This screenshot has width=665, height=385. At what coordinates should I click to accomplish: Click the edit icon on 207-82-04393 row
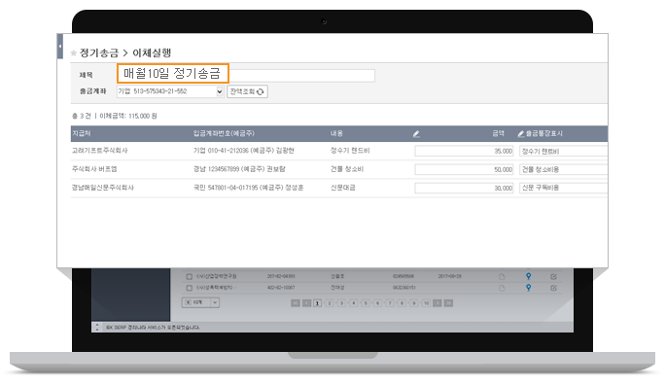[553, 276]
